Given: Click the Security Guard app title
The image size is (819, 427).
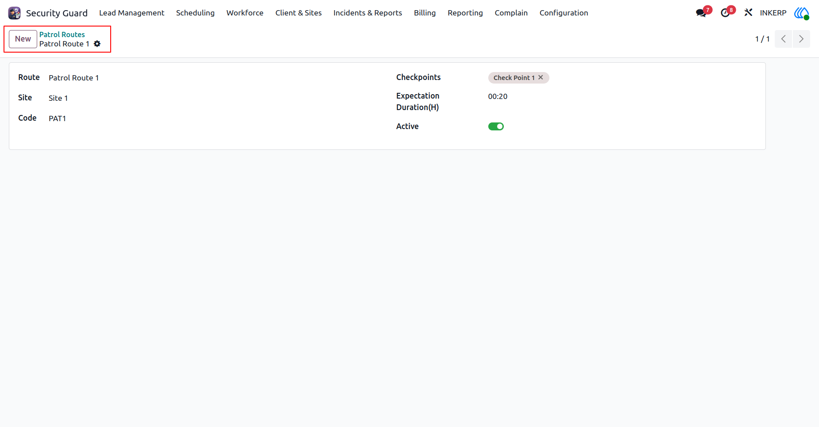Looking at the screenshot, I should pos(57,13).
